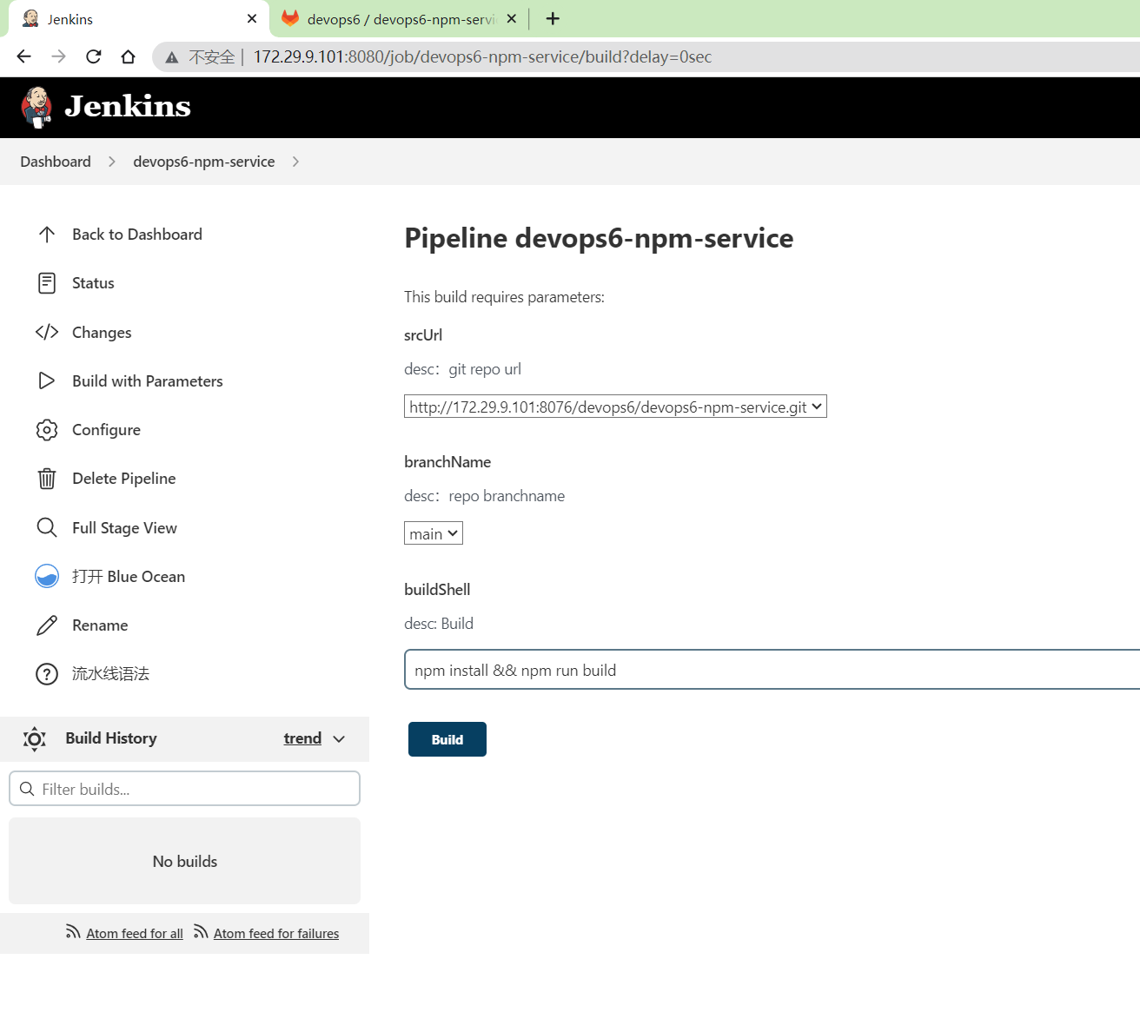Click the pipeline syntax question-mark icon

(x=47, y=674)
